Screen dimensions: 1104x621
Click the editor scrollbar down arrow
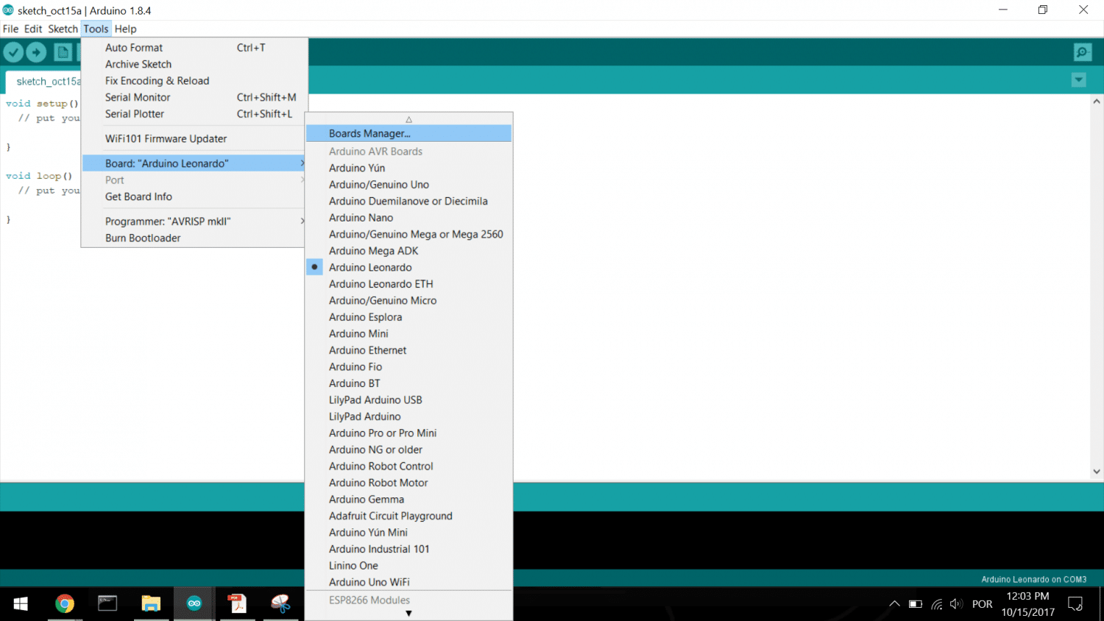point(1097,472)
